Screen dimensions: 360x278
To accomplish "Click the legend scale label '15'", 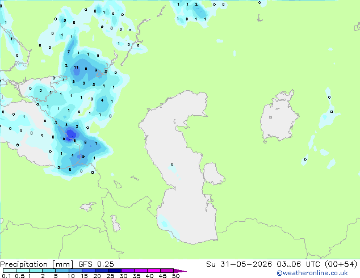I will (x=84, y=276).
